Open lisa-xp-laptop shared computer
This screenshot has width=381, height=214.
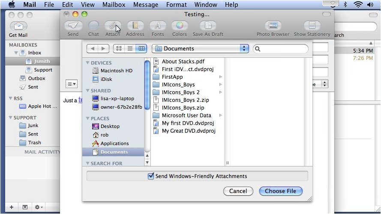(113, 98)
